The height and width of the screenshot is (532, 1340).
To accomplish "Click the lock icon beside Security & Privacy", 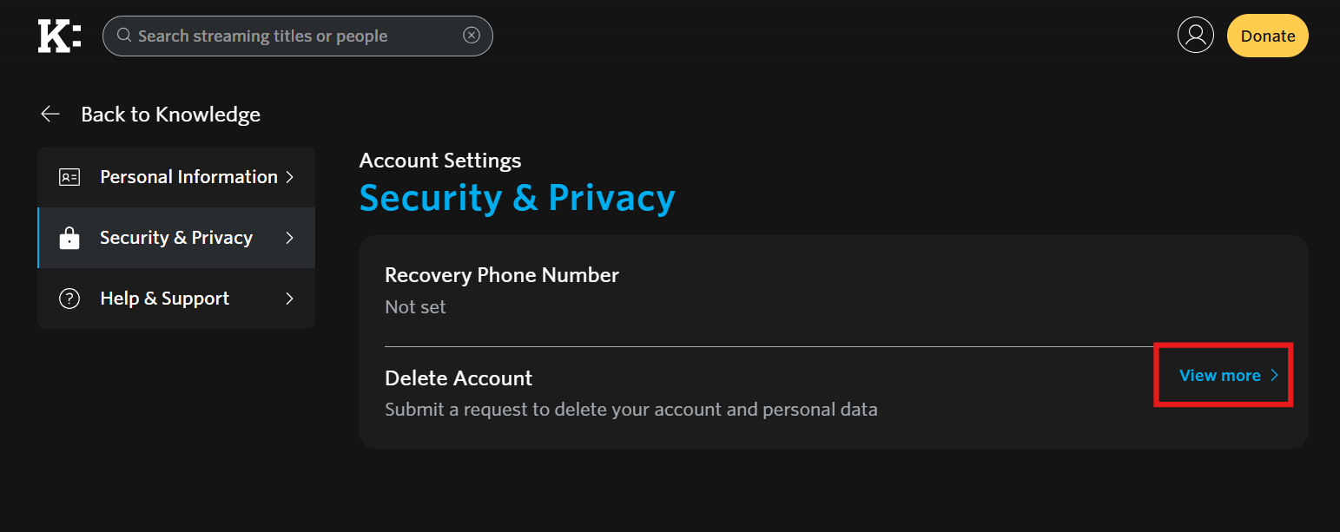I will point(69,238).
